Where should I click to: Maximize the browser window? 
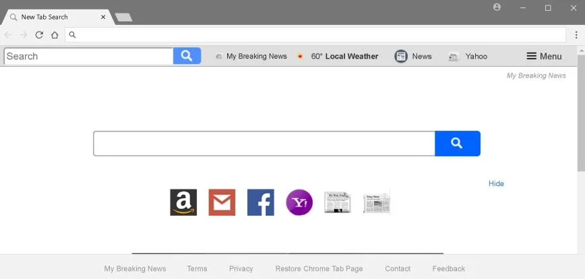point(548,8)
